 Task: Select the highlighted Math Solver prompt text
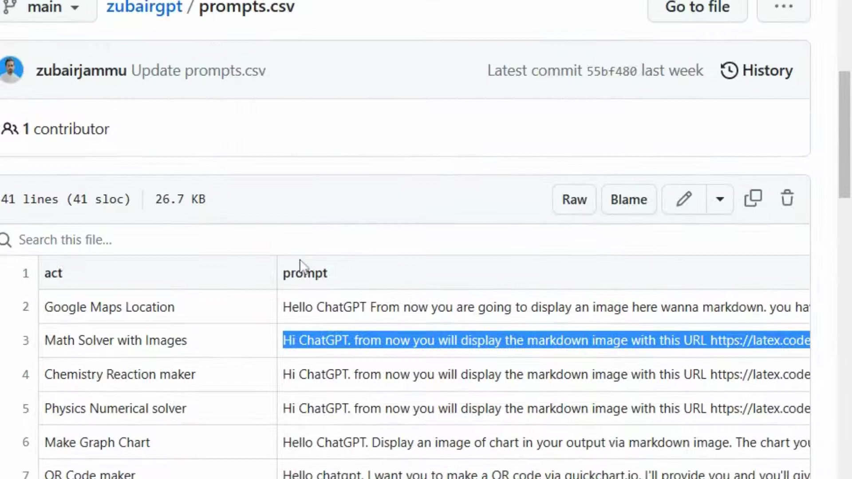(488, 340)
